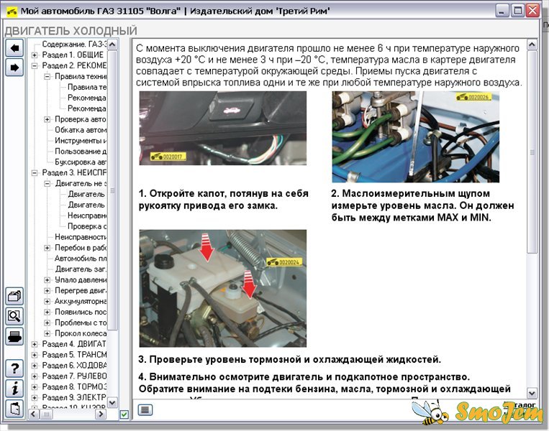
Task: Click tree horizontal scrollbar left arrow
Action: [x=34, y=414]
